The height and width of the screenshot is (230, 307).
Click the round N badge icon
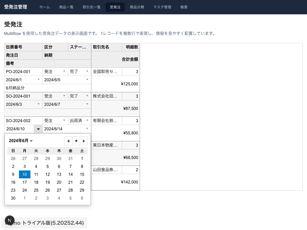pyautogui.click(x=10, y=220)
